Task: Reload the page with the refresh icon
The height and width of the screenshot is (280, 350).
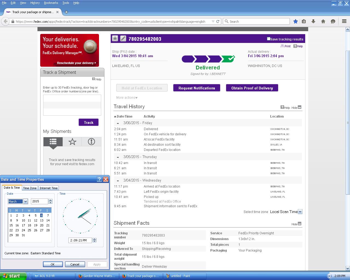Action: (218, 21)
